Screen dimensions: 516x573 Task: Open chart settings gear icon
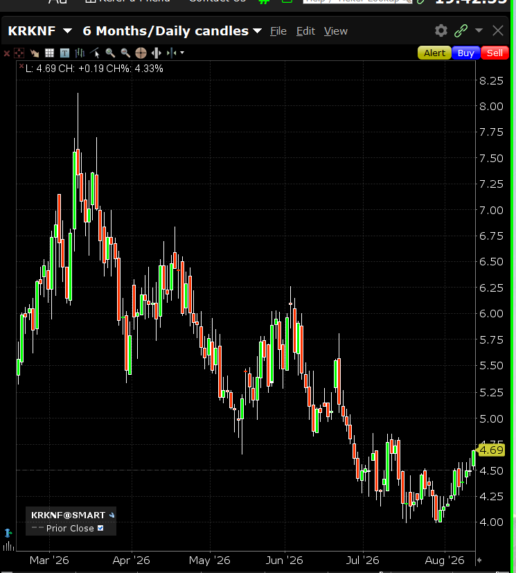click(x=441, y=30)
